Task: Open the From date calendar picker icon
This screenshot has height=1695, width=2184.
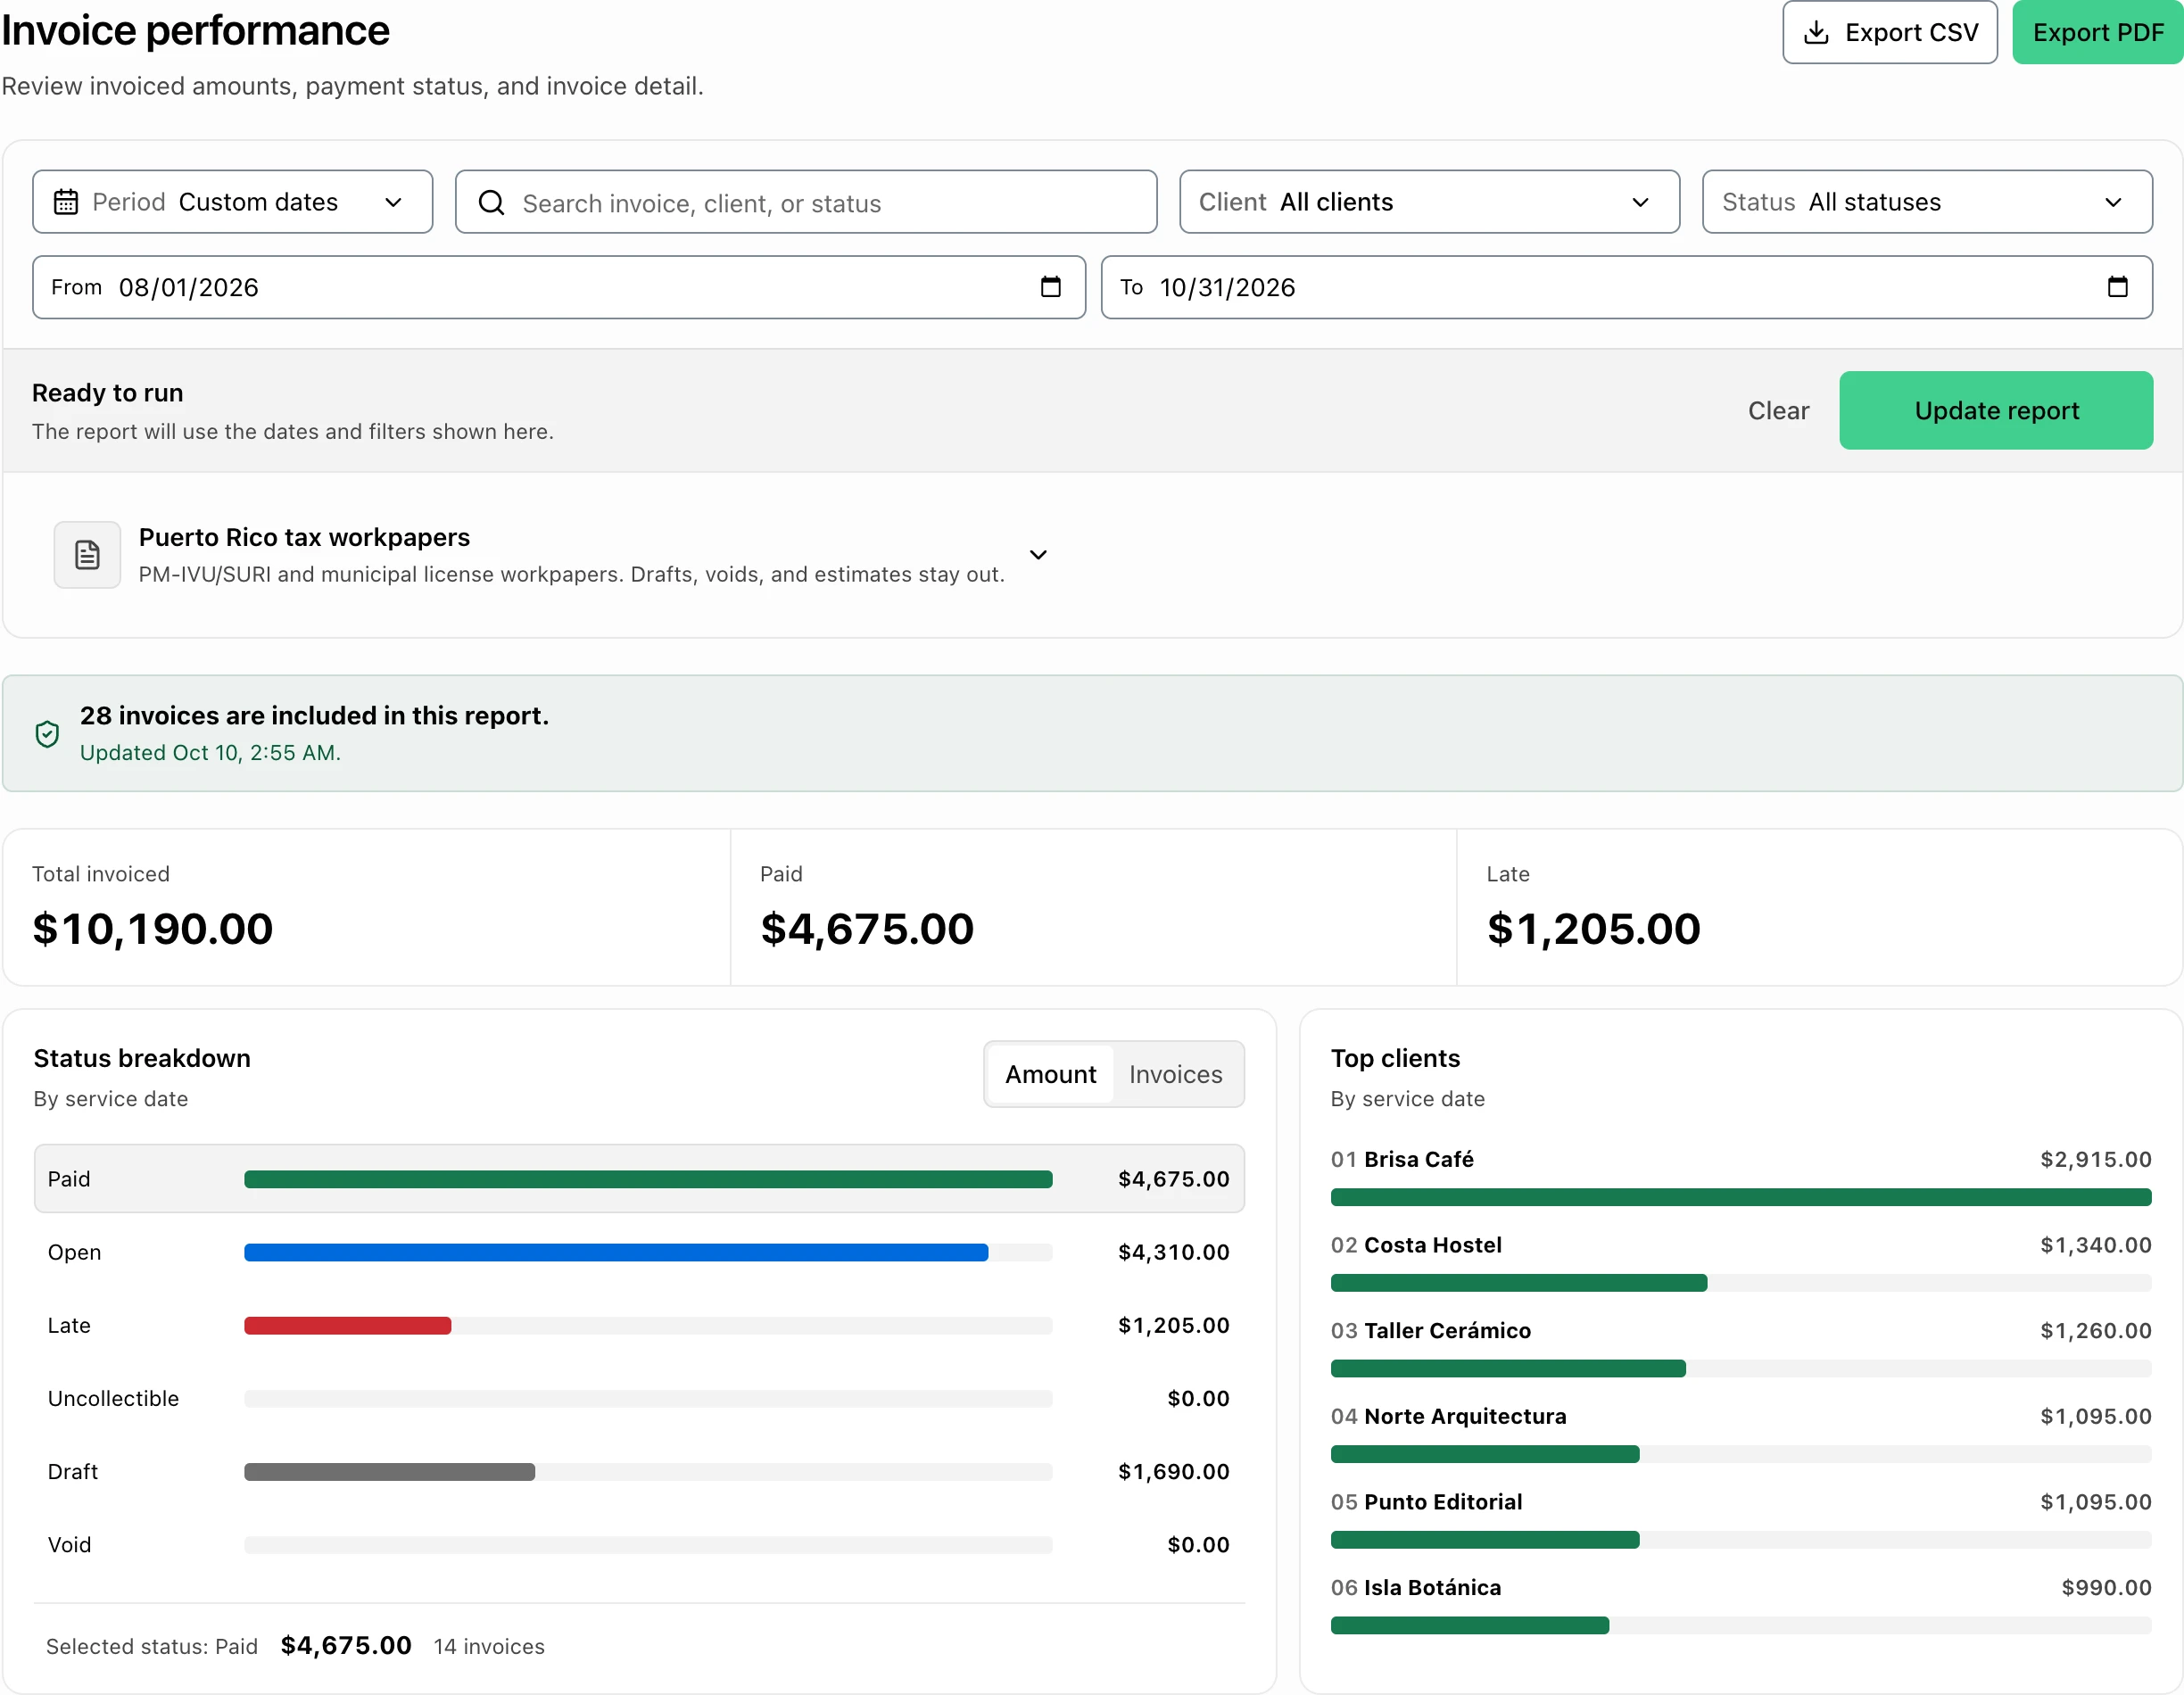Action: (1050, 287)
